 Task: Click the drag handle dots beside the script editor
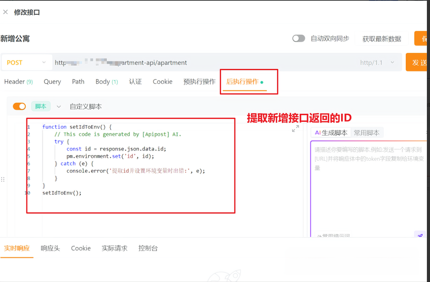click(3, 180)
